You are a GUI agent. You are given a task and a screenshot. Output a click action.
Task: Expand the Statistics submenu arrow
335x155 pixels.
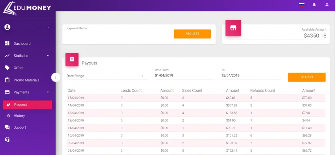(48, 56)
